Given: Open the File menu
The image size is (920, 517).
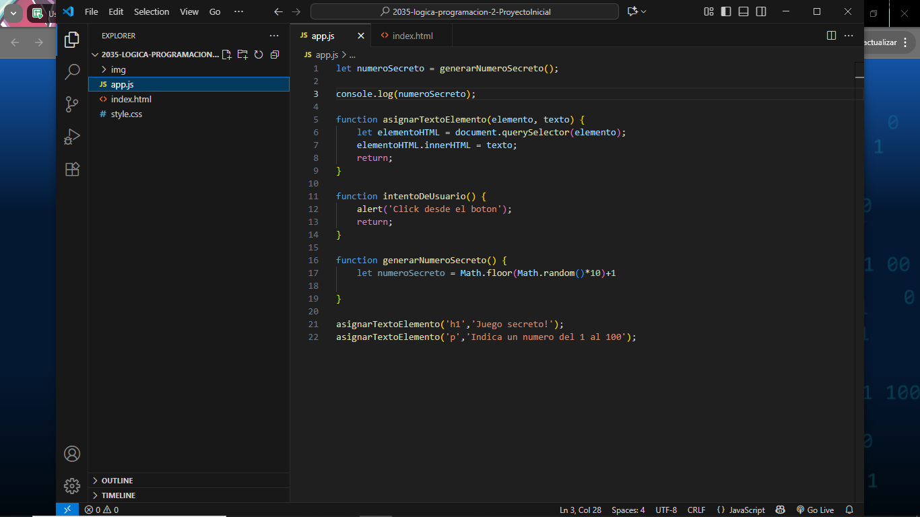Looking at the screenshot, I should 91,11.
